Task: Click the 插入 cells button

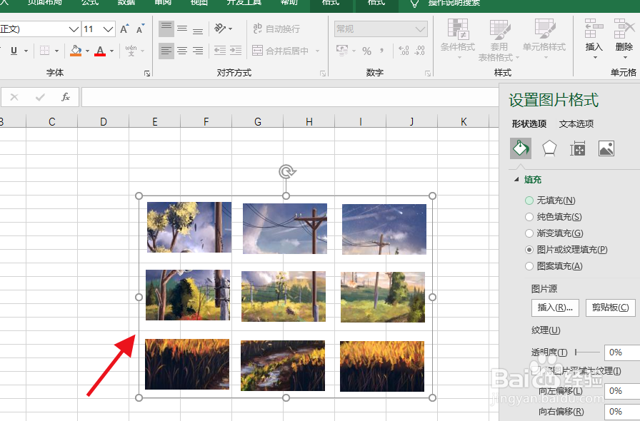Action: pos(594,39)
